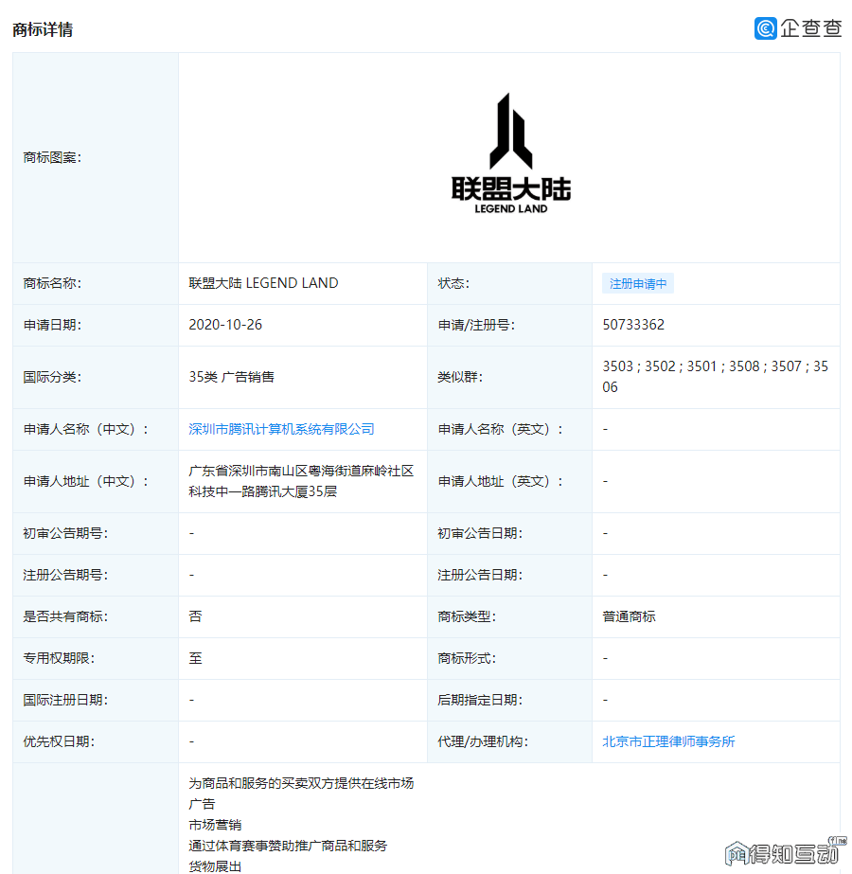Viewport: 852px width, 874px height.
Task: Open applicant link 深圳市腾讯计算机系统有限公司
Action: click(x=281, y=429)
